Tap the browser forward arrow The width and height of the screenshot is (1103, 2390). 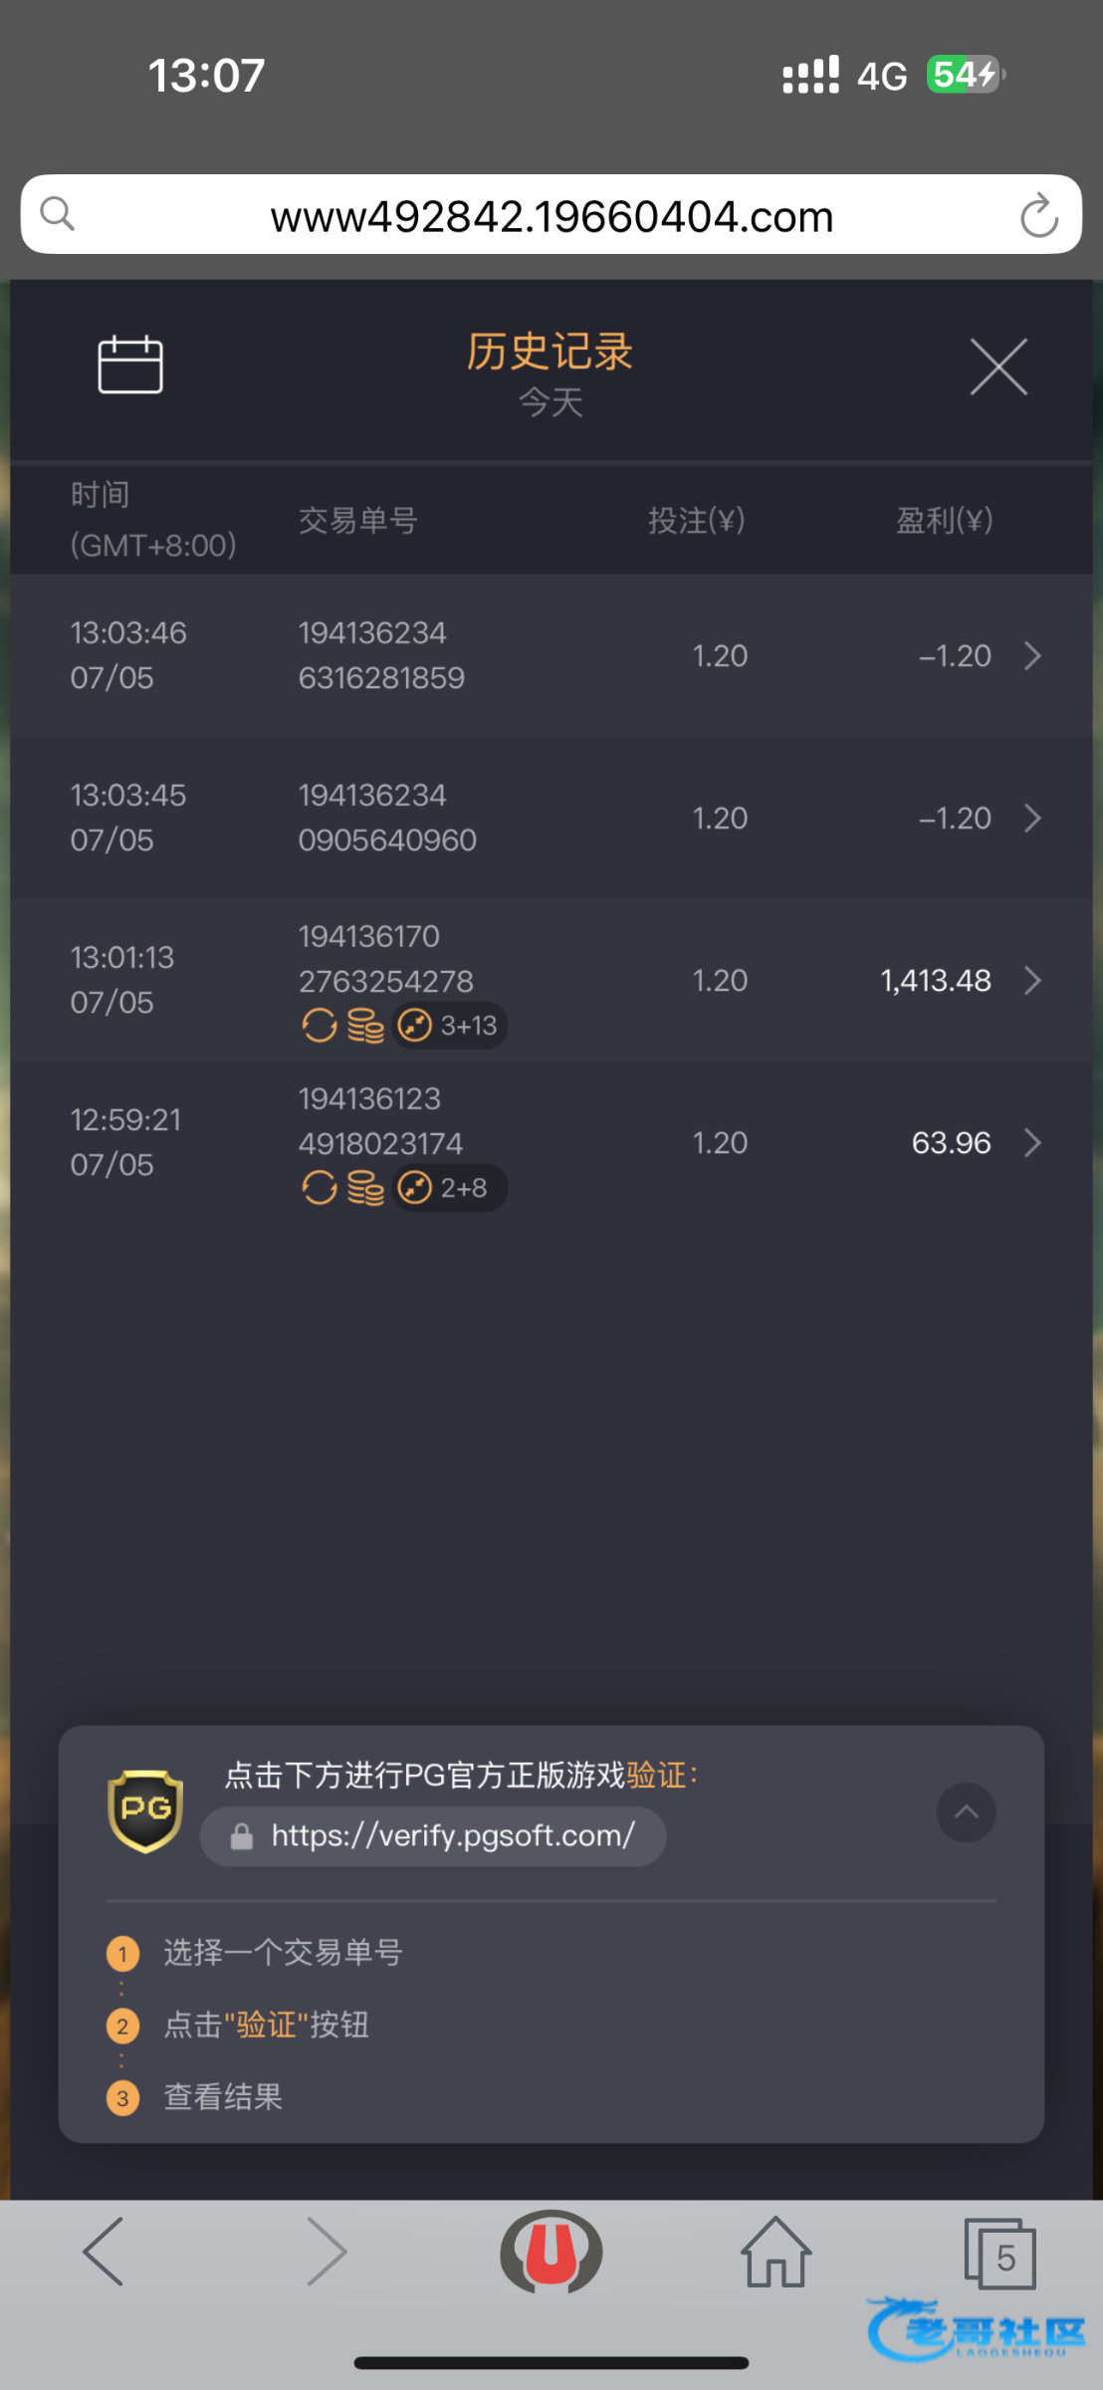327,2251
